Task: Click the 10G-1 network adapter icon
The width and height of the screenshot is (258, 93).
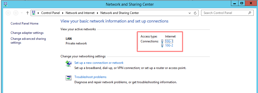Action: (x=162, y=41)
